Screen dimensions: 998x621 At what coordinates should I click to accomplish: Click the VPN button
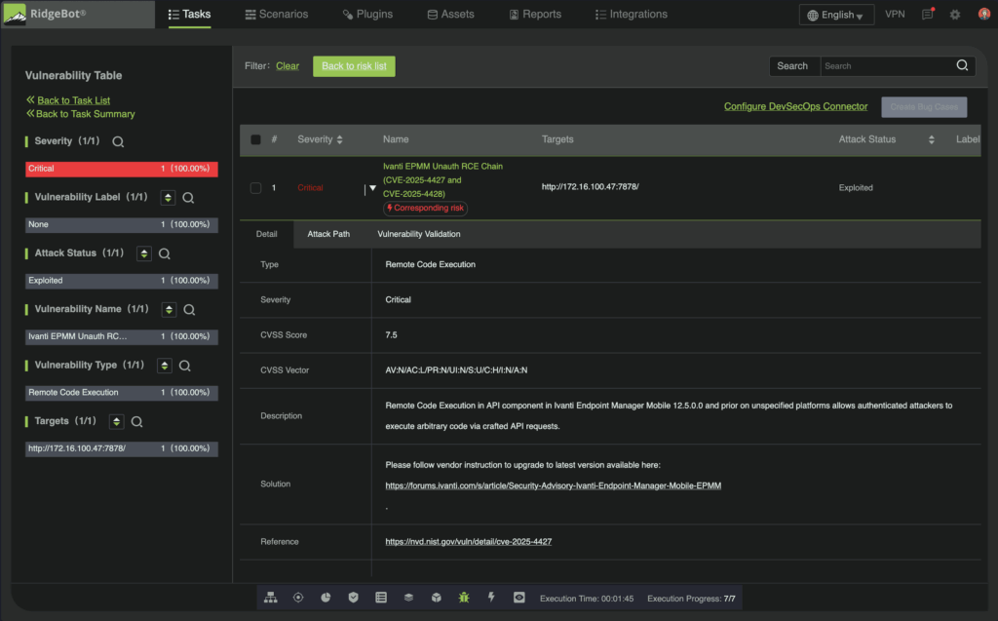(x=895, y=14)
